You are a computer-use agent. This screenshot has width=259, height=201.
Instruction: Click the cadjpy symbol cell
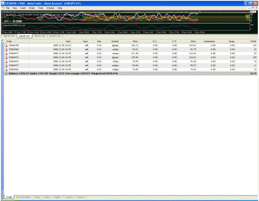[x=115, y=69]
